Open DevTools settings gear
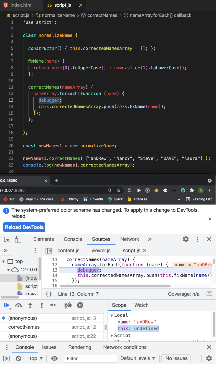 pos(186,239)
